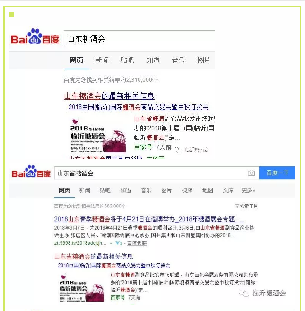Click the 百度一下 search button

coord(277,173)
